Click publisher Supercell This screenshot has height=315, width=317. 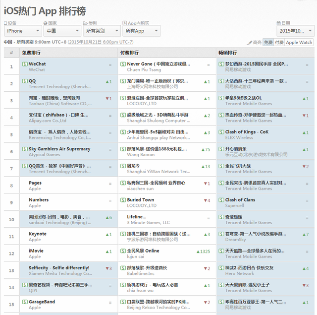[234, 206]
